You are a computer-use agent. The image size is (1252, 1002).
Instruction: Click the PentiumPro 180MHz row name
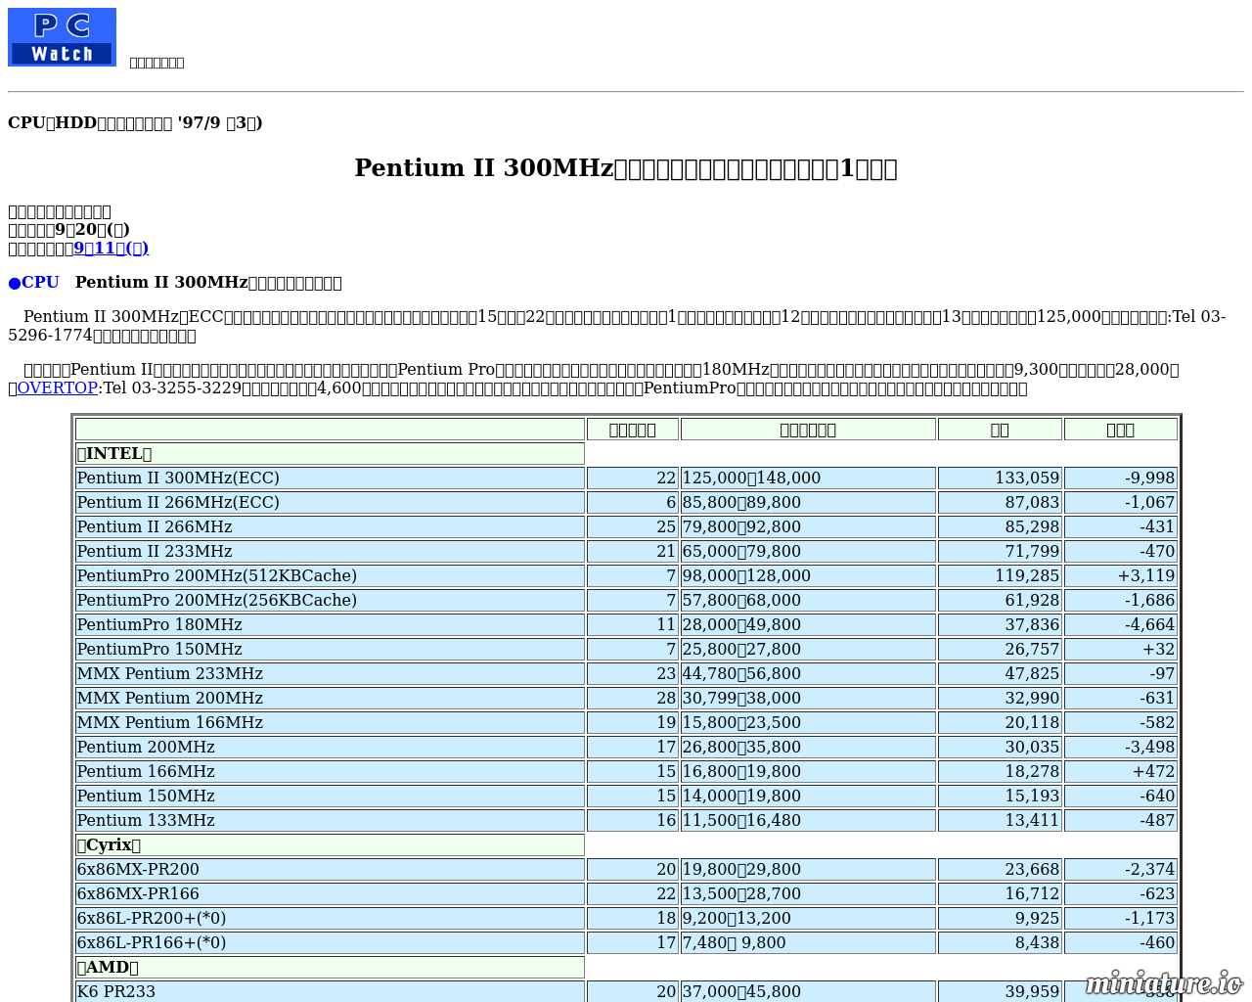pyautogui.click(x=159, y=624)
